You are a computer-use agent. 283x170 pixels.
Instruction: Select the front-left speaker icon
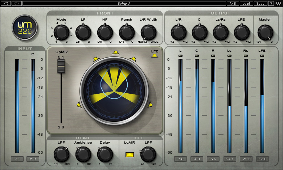coord(96,59)
